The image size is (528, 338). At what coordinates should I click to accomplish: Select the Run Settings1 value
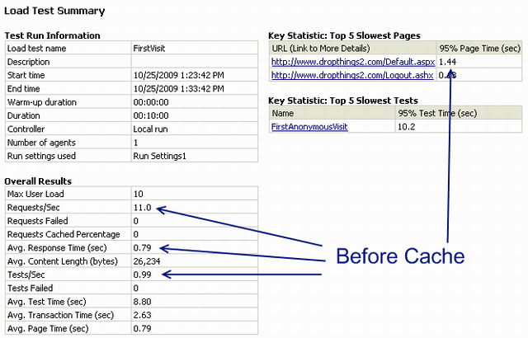[x=159, y=156]
